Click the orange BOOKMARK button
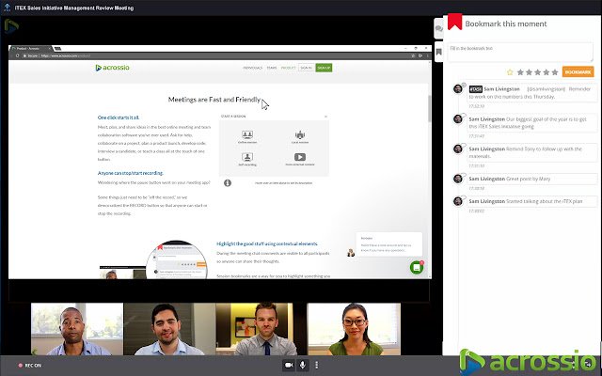 (x=578, y=71)
